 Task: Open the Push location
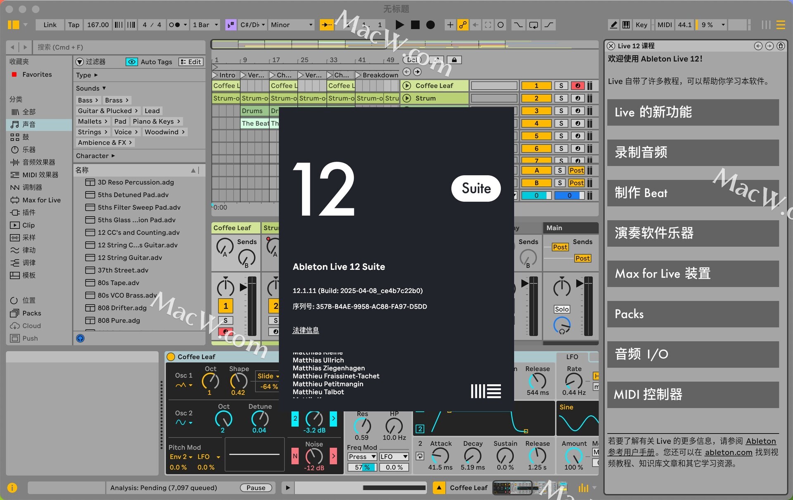40,338
